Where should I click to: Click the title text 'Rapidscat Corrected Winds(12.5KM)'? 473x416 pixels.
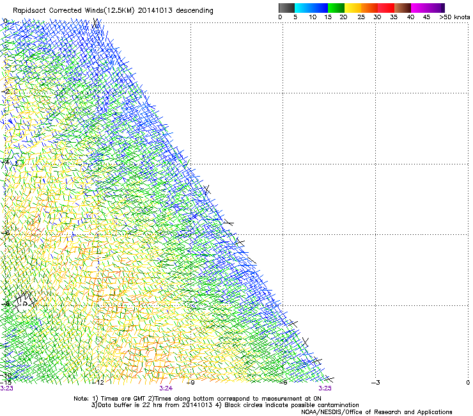pos(74,11)
